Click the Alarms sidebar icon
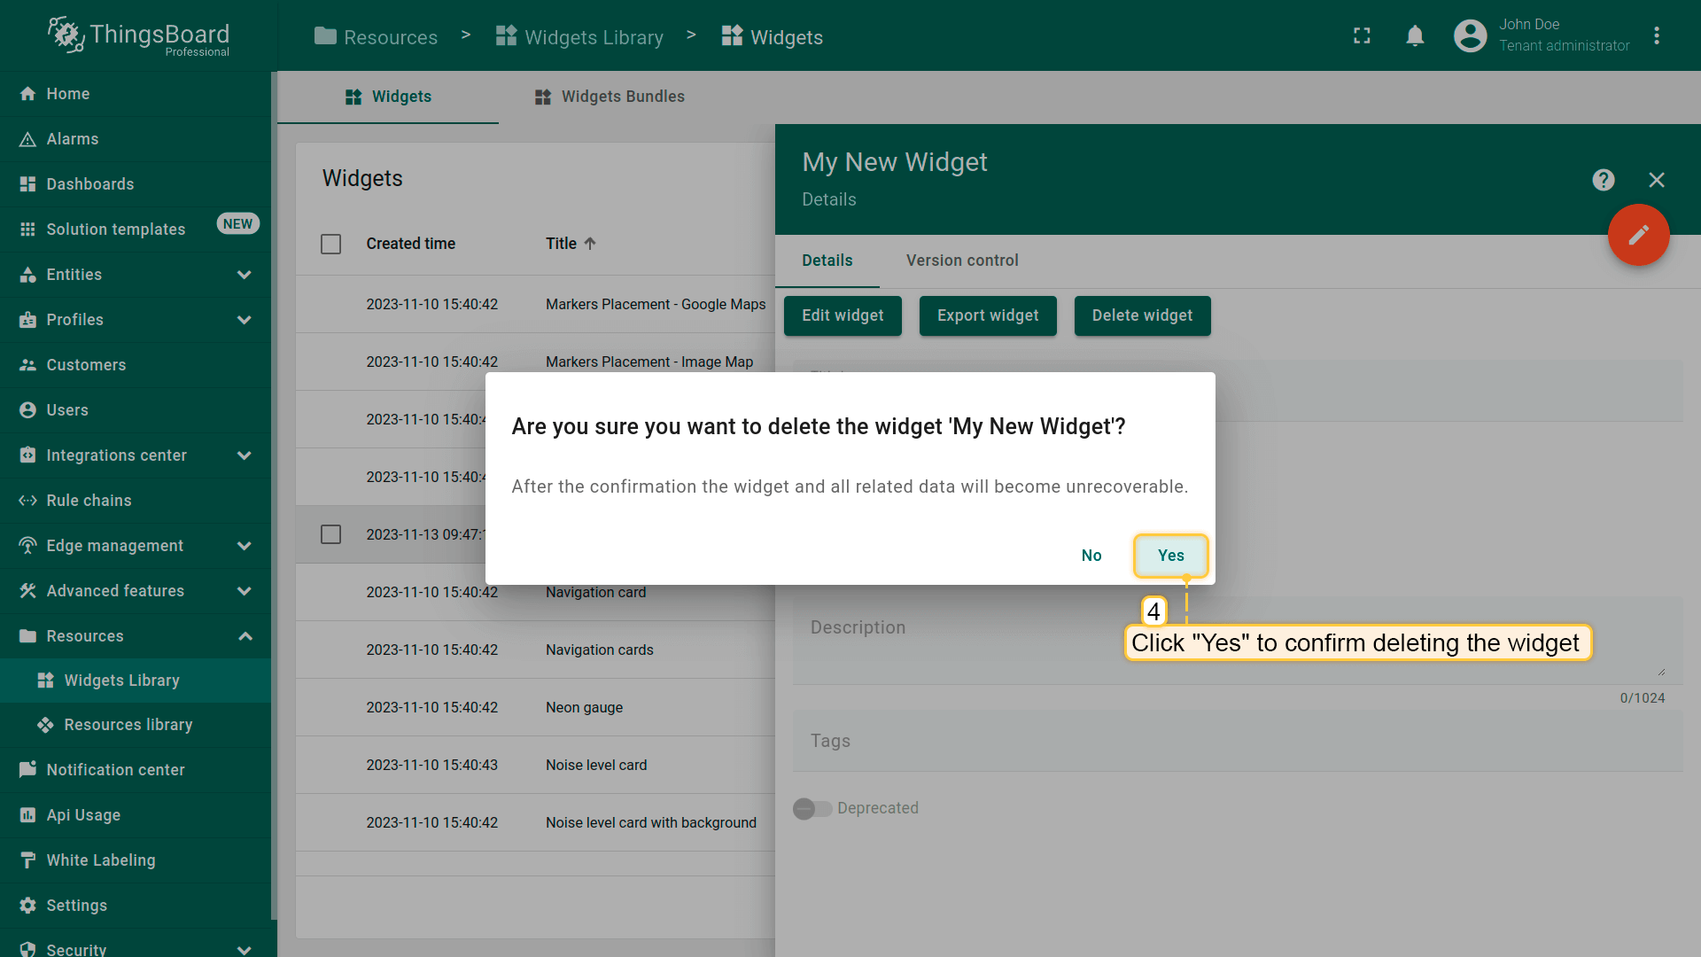The height and width of the screenshot is (957, 1701). [27, 139]
